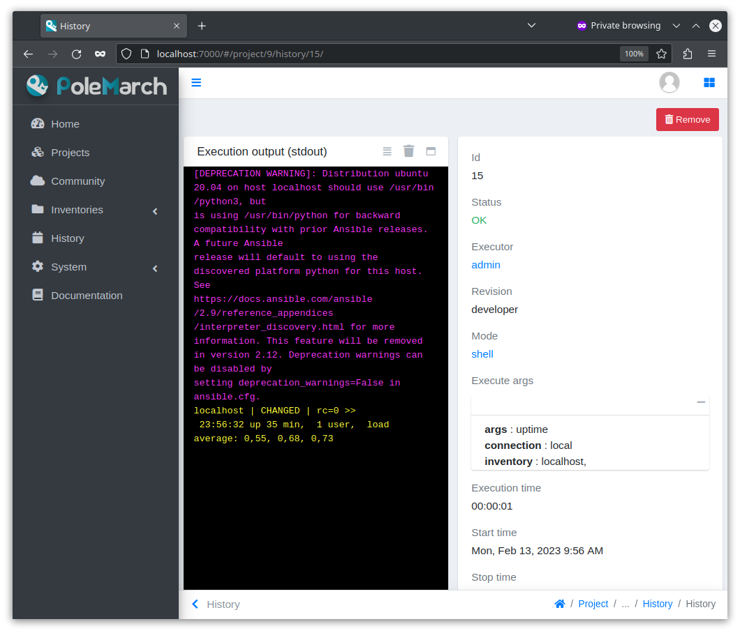Open the Firefox application menu
740x633 pixels.
click(x=711, y=54)
